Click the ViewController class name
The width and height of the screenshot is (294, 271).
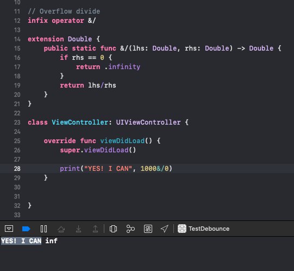[80, 122]
